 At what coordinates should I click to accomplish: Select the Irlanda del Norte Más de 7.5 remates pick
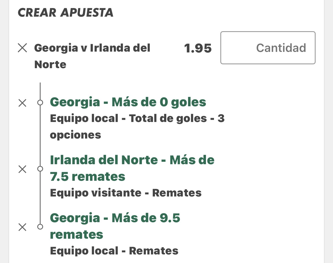pos(132,168)
